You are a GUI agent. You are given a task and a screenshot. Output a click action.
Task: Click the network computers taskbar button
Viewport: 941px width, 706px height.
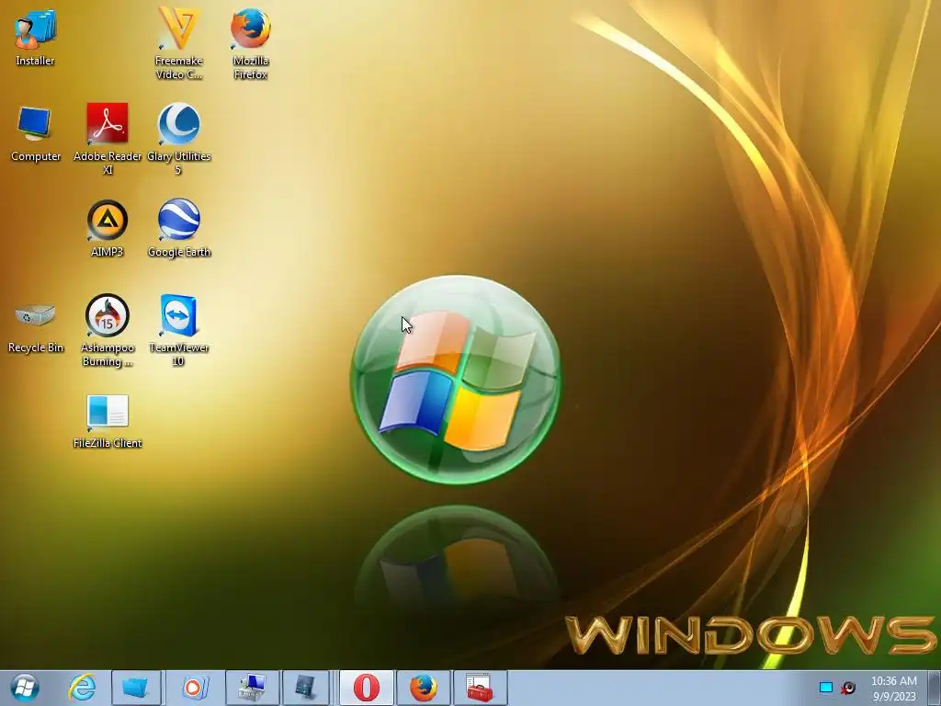point(252,688)
